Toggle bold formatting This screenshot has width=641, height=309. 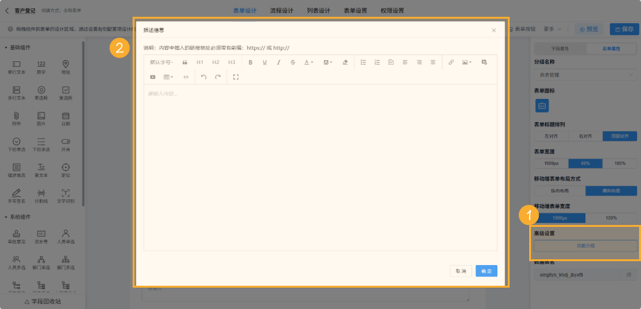pyautogui.click(x=250, y=63)
